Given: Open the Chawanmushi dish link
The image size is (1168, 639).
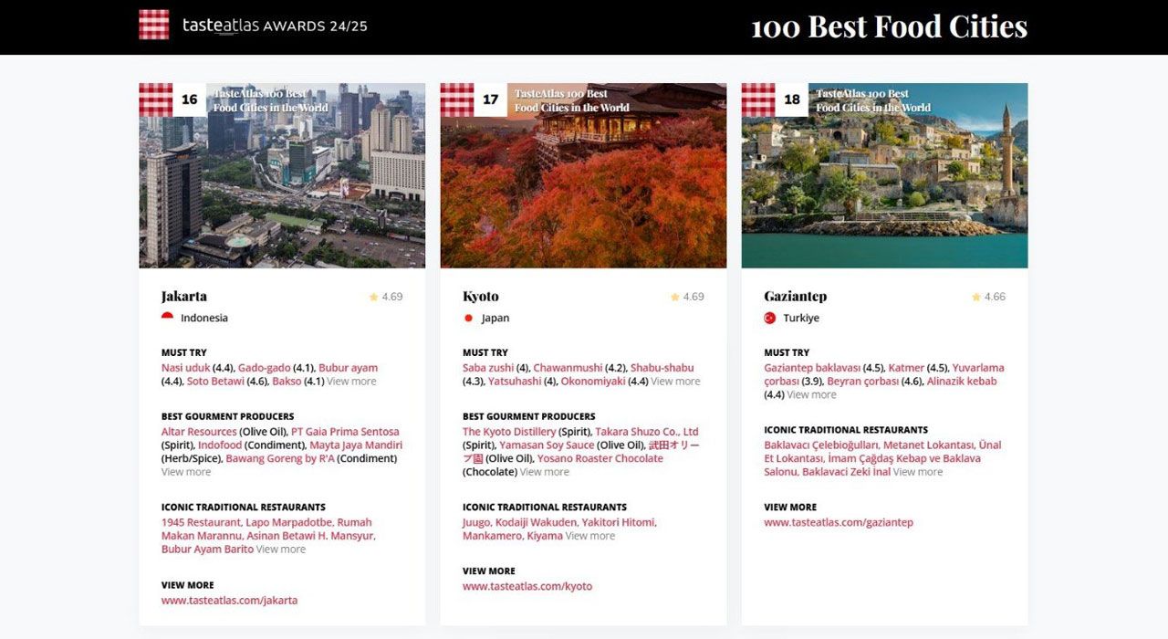Looking at the screenshot, I should [568, 368].
